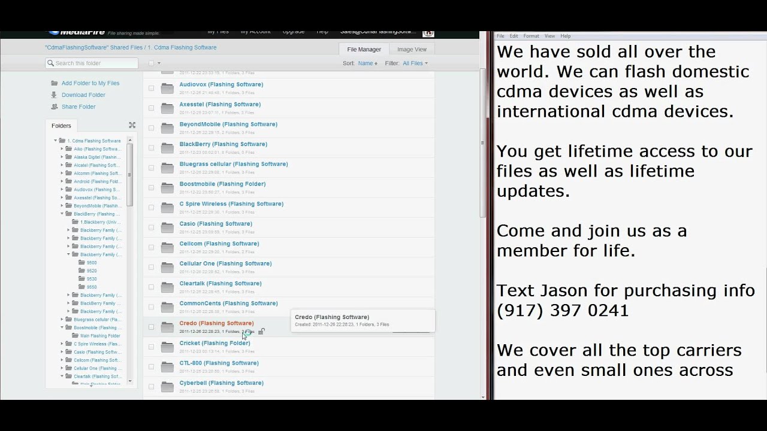
Task: Click the folder icon of Boostmobile row in file list
Action: [x=167, y=188]
